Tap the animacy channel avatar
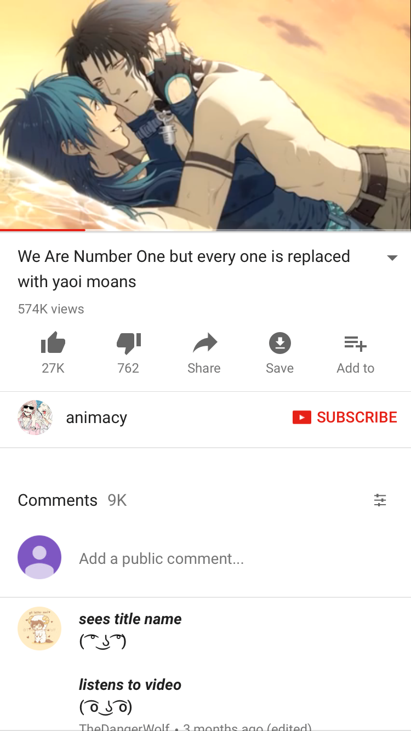Screen dimensions: 411x731 click(x=35, y=418)
